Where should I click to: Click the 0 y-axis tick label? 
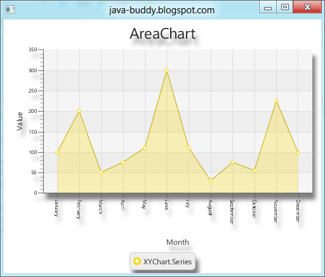36,193
